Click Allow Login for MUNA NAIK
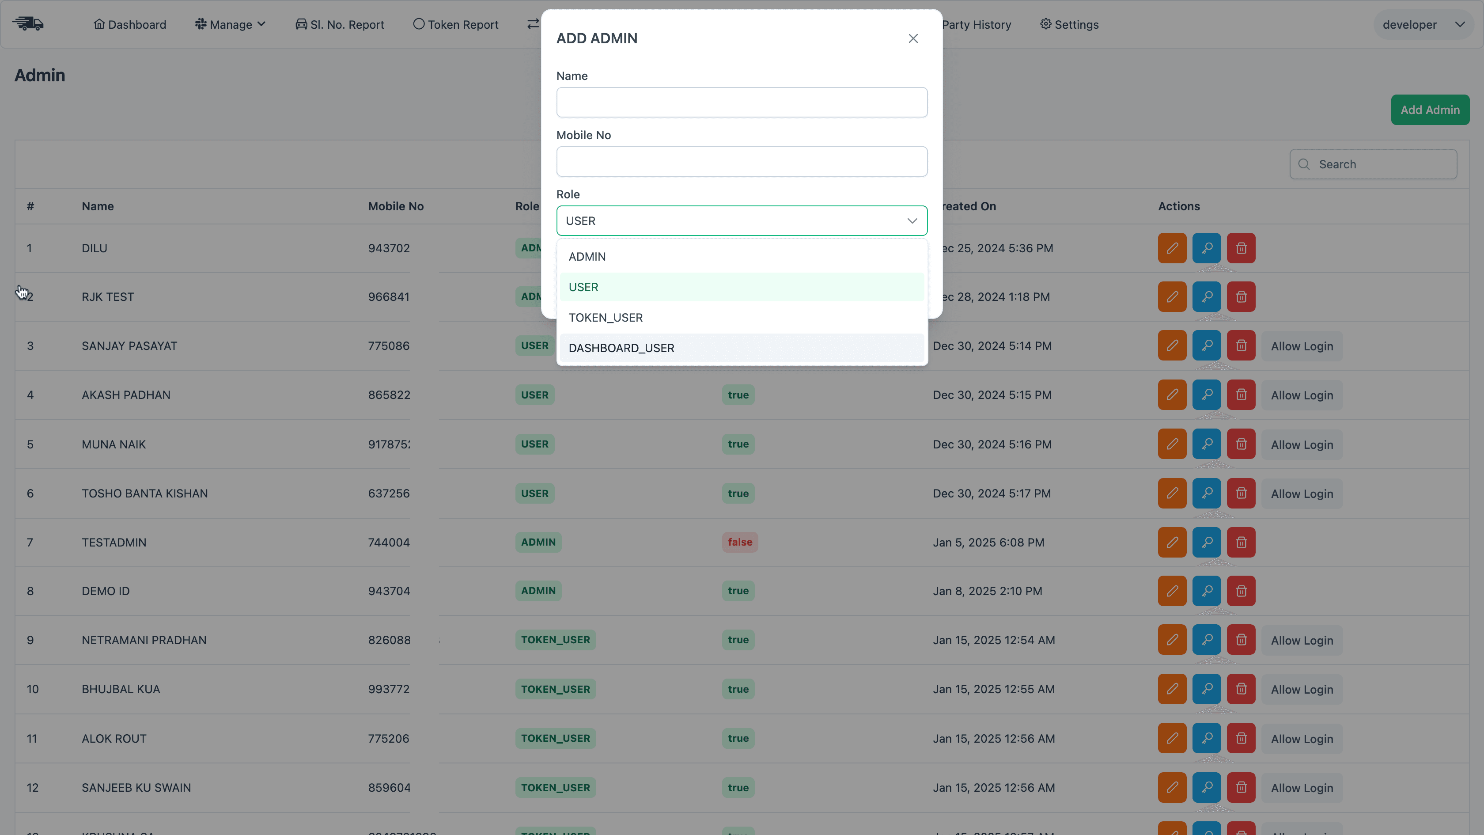Screen dimensions: 1484x835 (x=1302, y=444)
